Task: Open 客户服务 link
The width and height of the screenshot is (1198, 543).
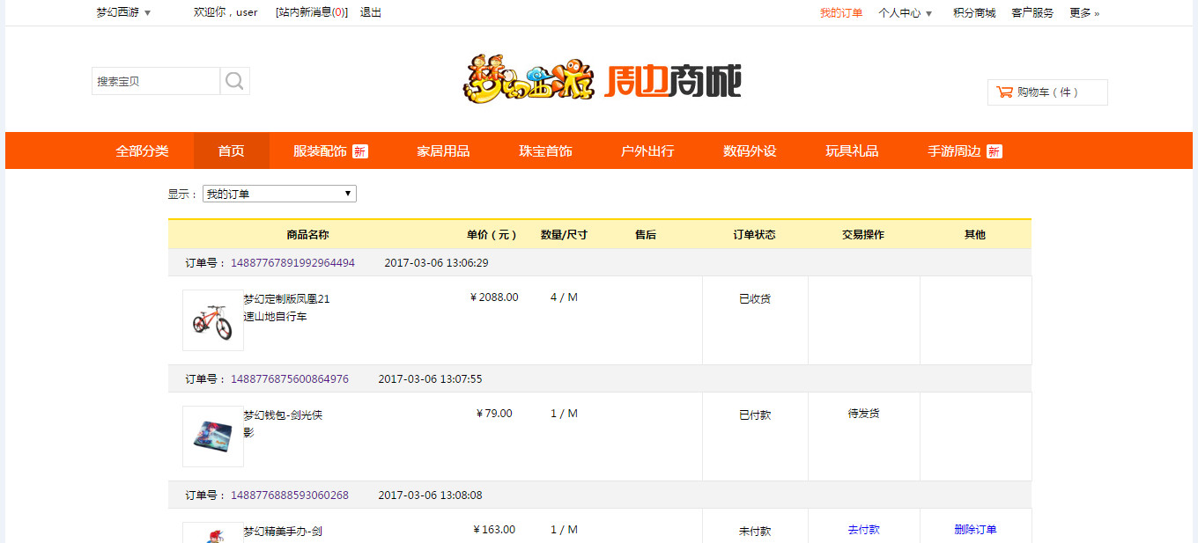Action: click(1032, 13)
